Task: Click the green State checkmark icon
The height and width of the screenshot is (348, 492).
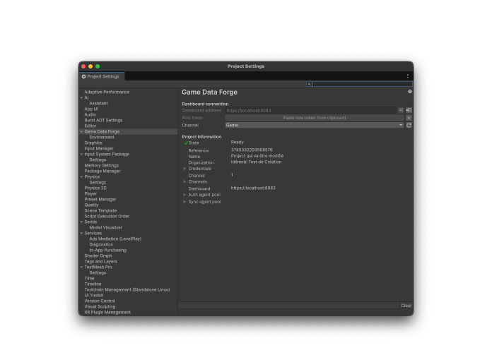Action: 186,143
